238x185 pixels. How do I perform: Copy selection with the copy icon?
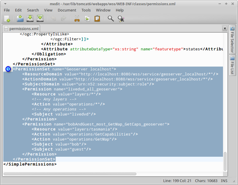pyautogui.click(x=87, y=19)
